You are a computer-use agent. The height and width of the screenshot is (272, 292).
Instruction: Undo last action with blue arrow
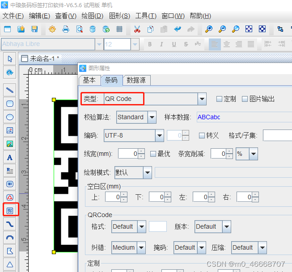[x=178, y=29]
